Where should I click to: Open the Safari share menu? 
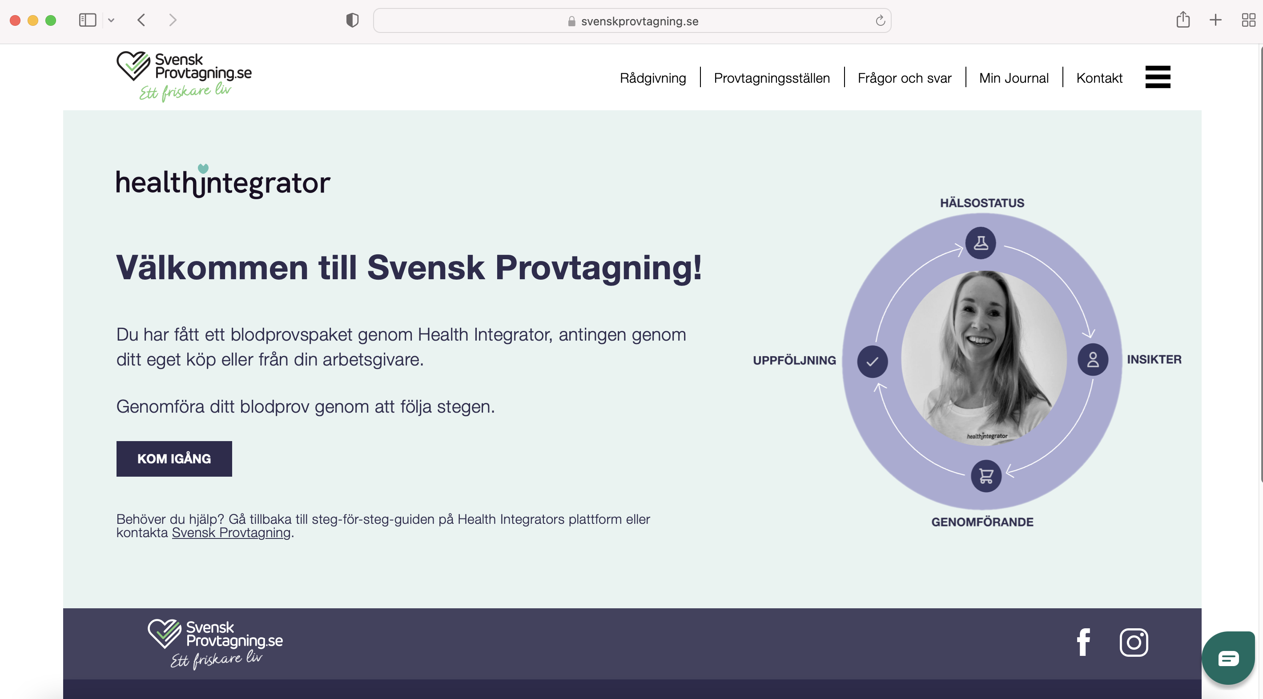tap(1183, 20)
